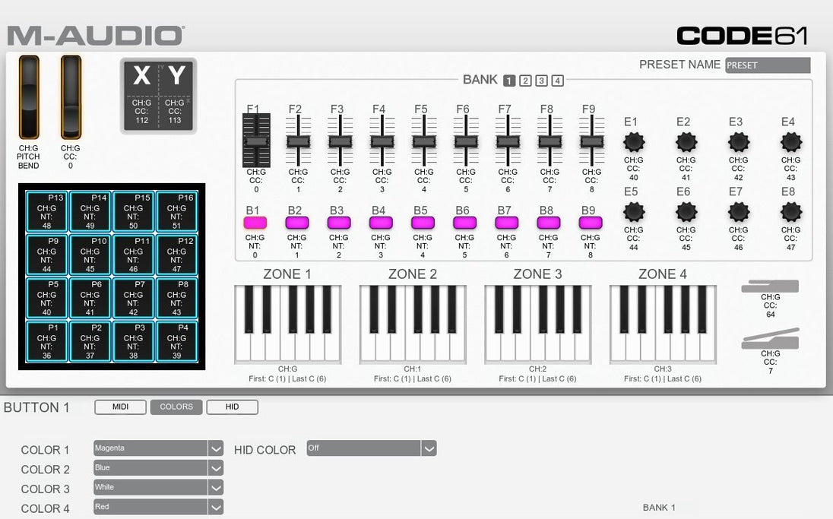This screenshot has height=519, width=833.
Task: Open the HID COLOR dropdown
Action: pos(372,448)
